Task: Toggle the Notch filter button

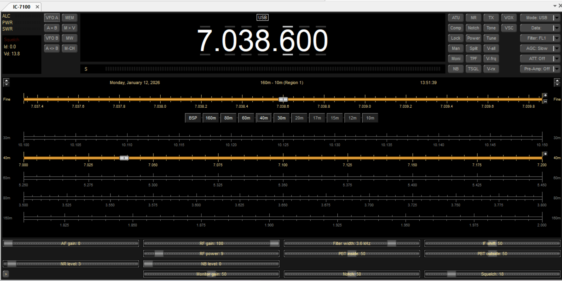Action: [473, 28]
